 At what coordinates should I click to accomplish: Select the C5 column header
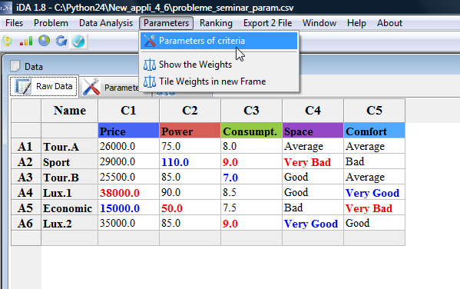pyautogui.click(x=374, y=111)
